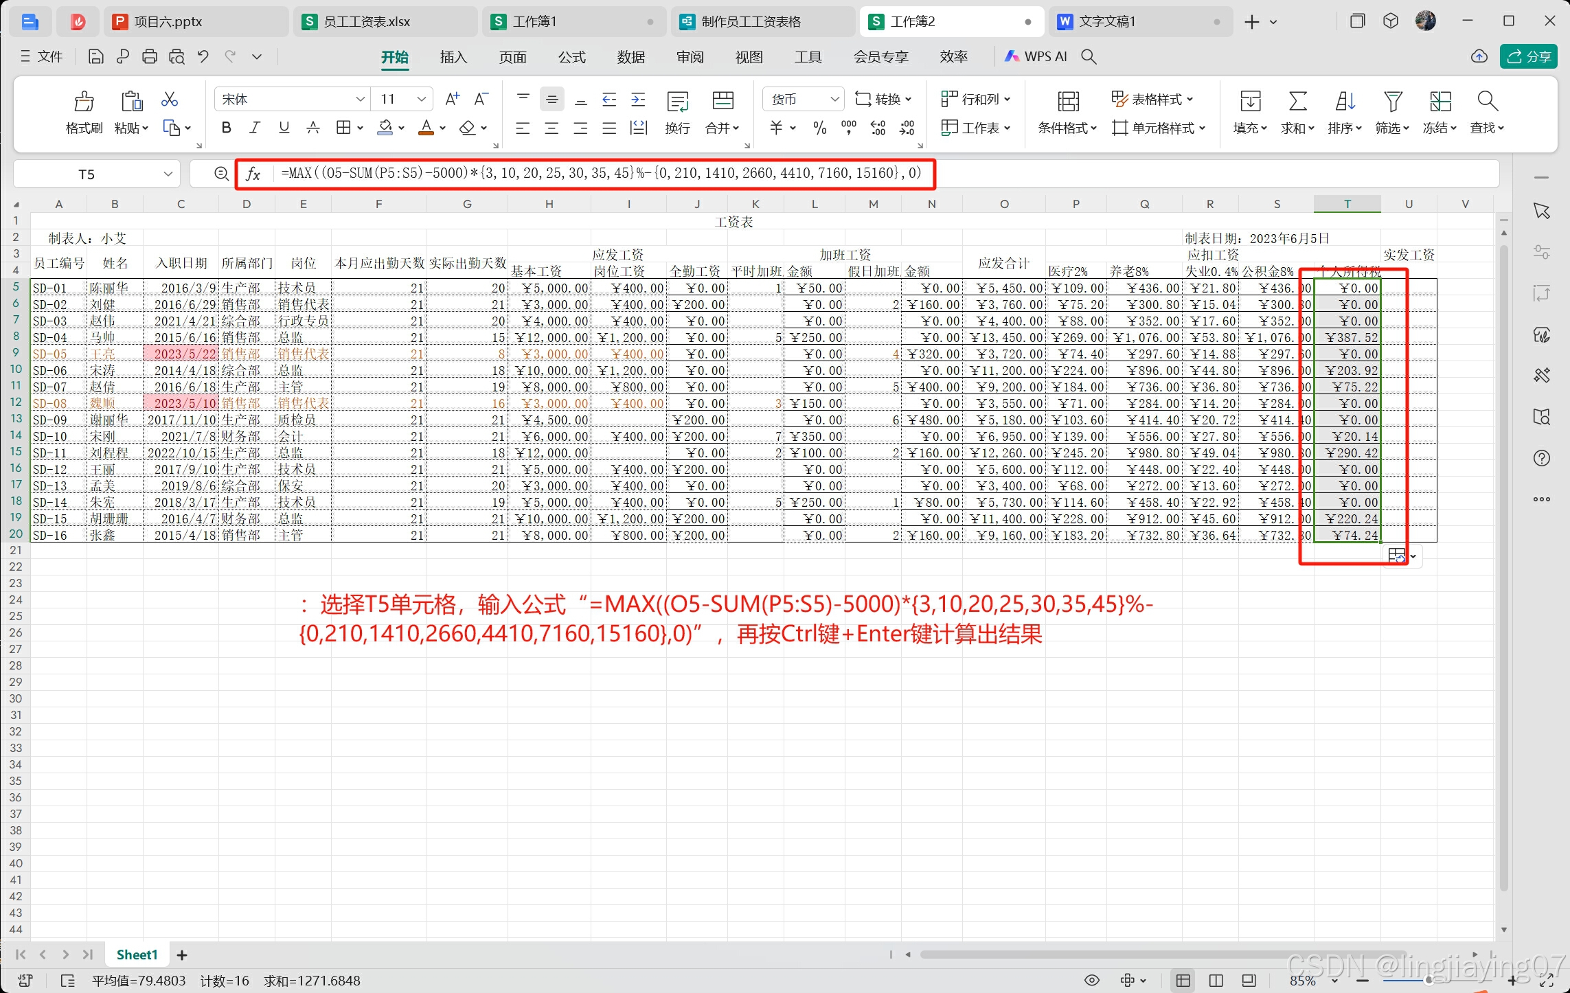Click the Cut scissors icon

pos(169,100)
